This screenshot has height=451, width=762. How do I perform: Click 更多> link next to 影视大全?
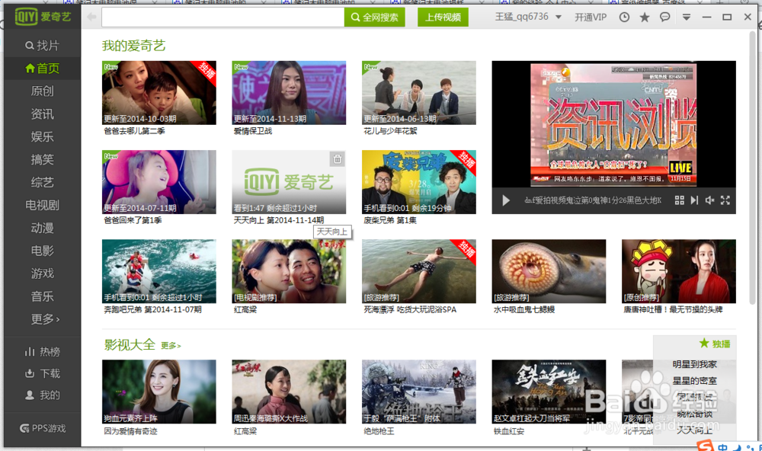click(x=171, y=346)
